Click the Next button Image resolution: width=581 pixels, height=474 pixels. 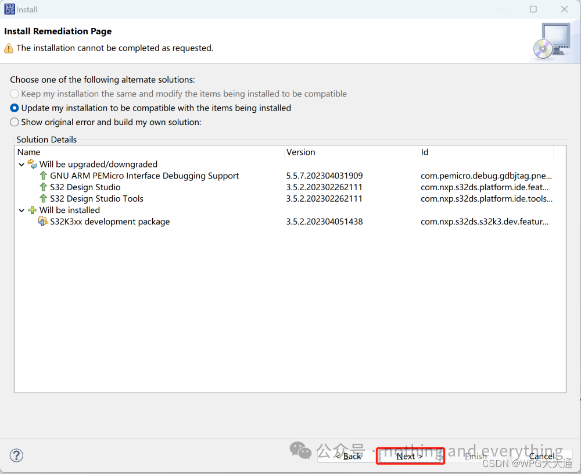tap(410, 456)
